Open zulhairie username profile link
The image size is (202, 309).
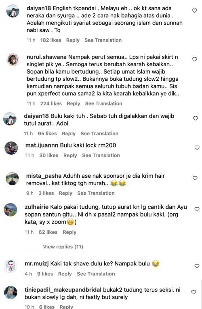37,207
